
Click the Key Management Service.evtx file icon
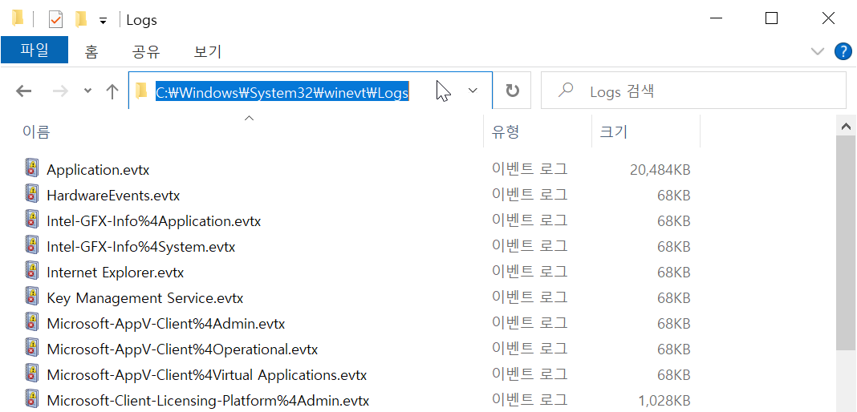click(32, 297)
